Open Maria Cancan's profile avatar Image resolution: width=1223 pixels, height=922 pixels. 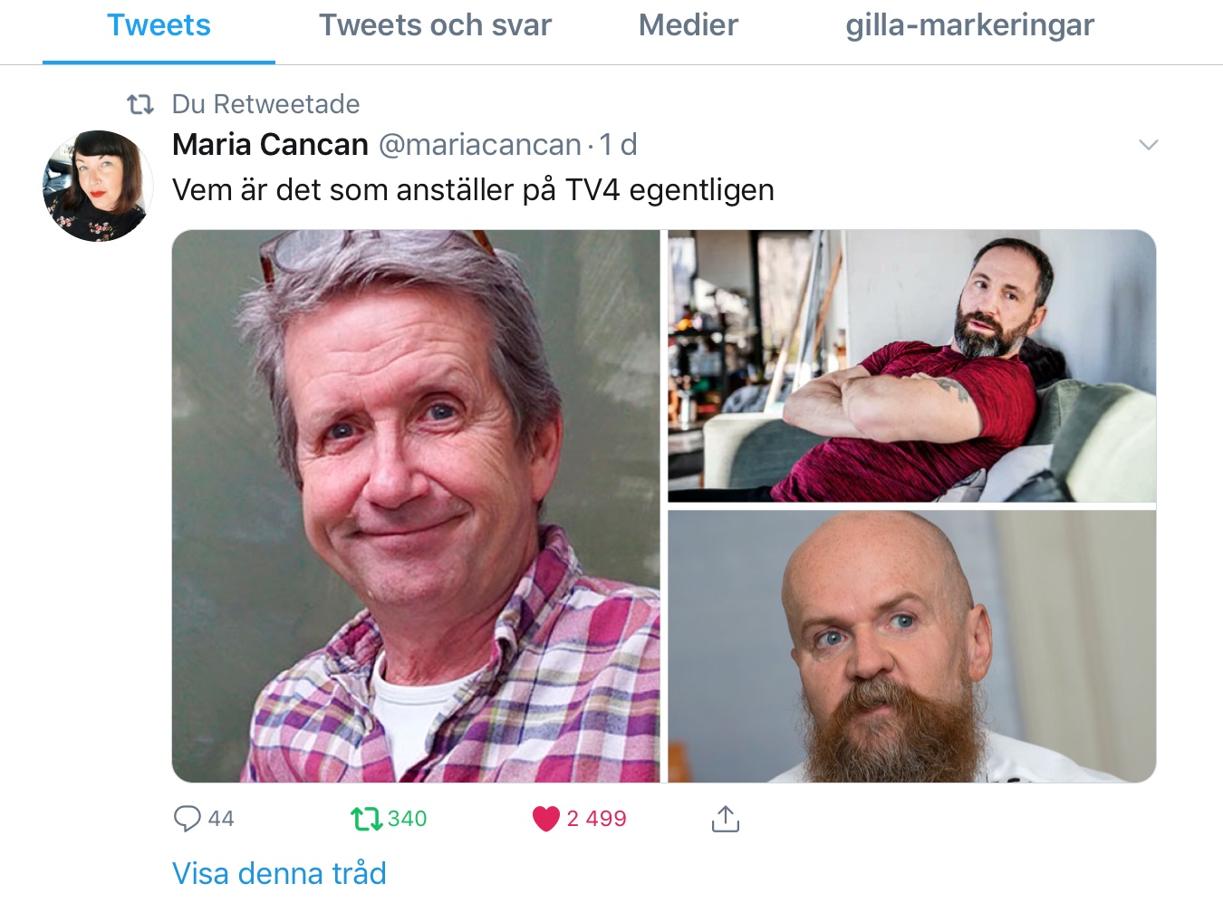point(98,186)
